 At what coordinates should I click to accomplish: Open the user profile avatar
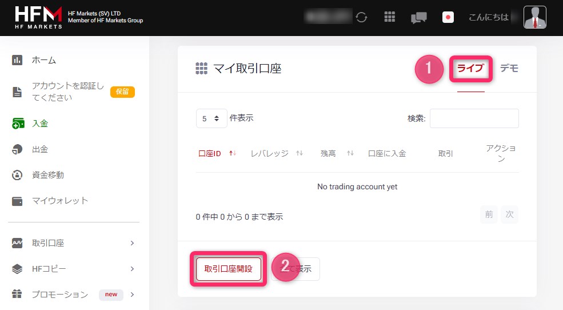[x=534, y=17]
